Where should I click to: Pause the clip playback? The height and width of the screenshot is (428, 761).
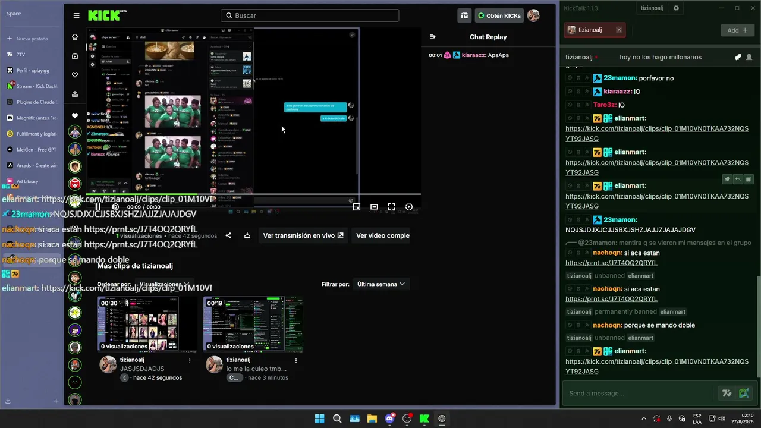(98, 207)
